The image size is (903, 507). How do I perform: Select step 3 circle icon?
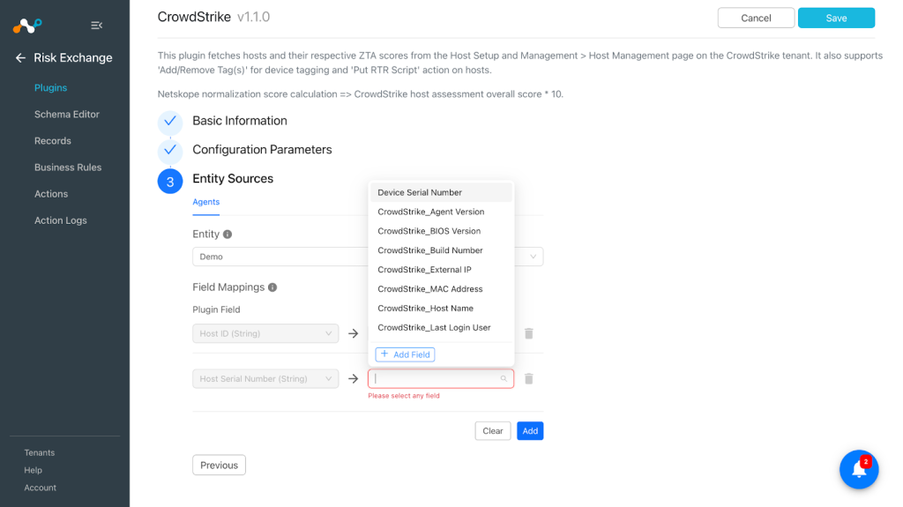click(x=170, y=182)
